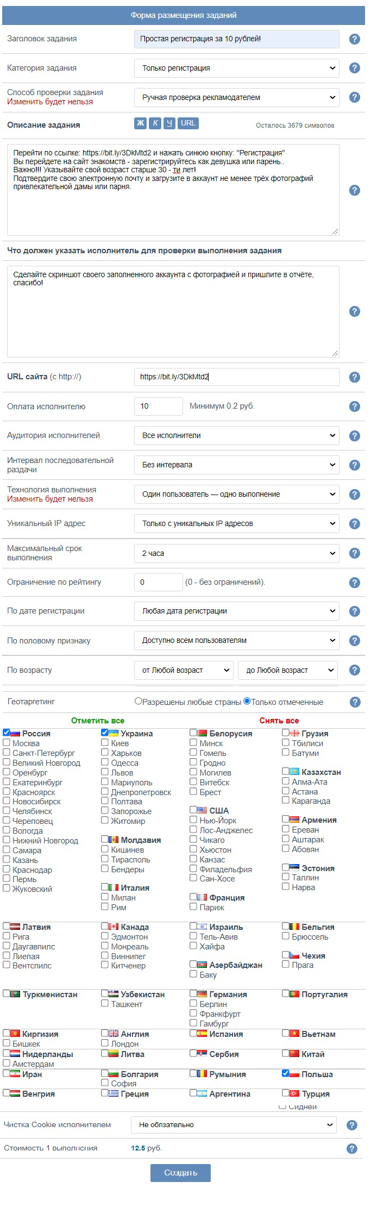Viewport: 371px width, 1207px height.
Task: Uncheck the Польша country checkbox
Action: coord(286,1073)
